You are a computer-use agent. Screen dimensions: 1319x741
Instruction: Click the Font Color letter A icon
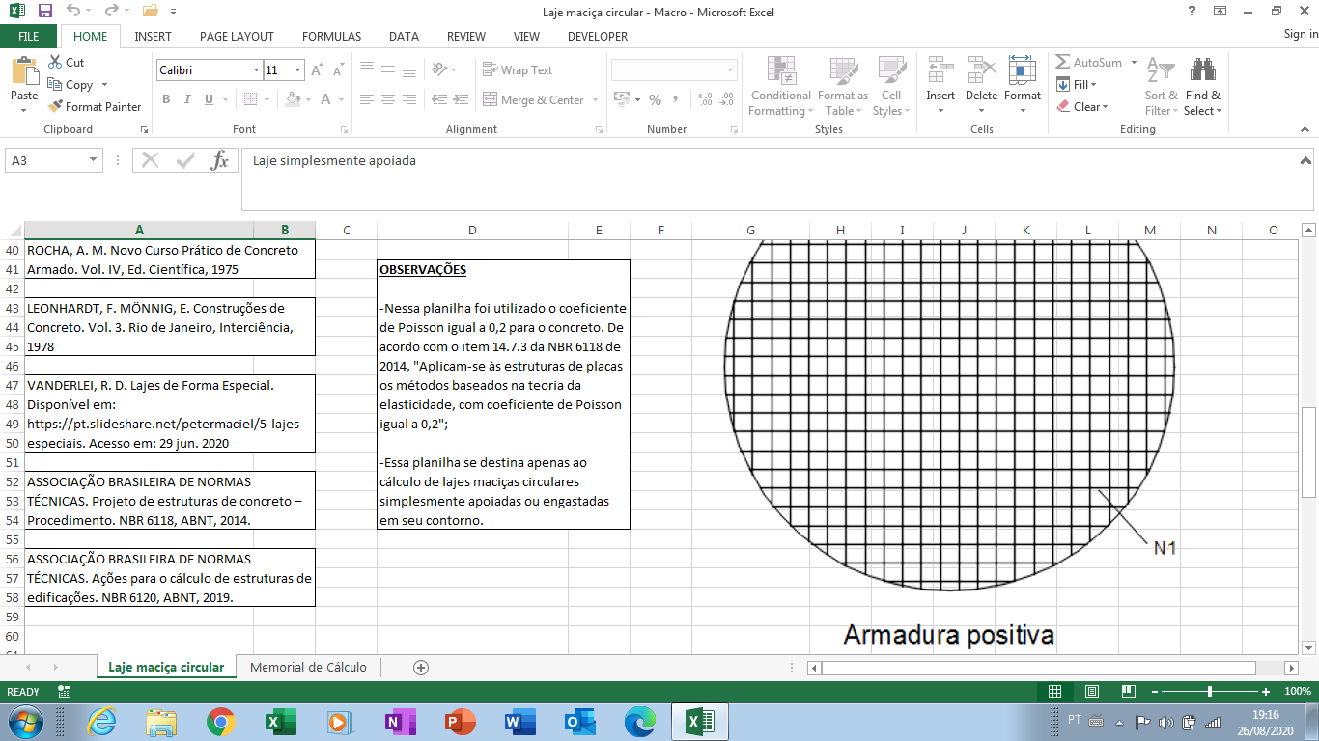326,99
